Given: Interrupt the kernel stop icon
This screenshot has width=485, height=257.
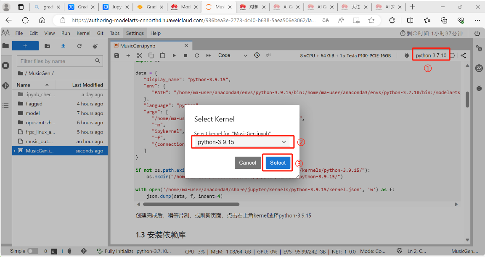Looking at the screenshot, I should (x=185, y=55).
